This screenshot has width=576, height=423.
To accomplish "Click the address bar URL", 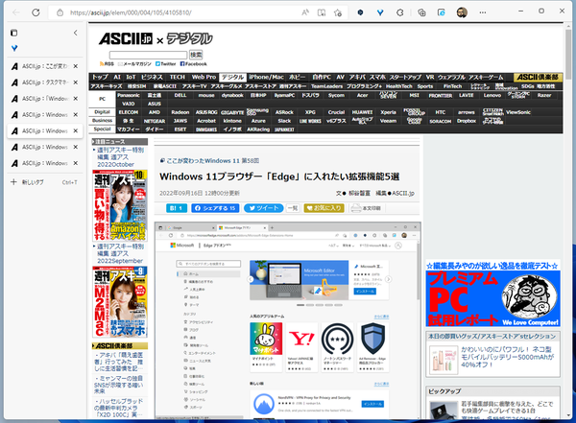I will 131,12.
